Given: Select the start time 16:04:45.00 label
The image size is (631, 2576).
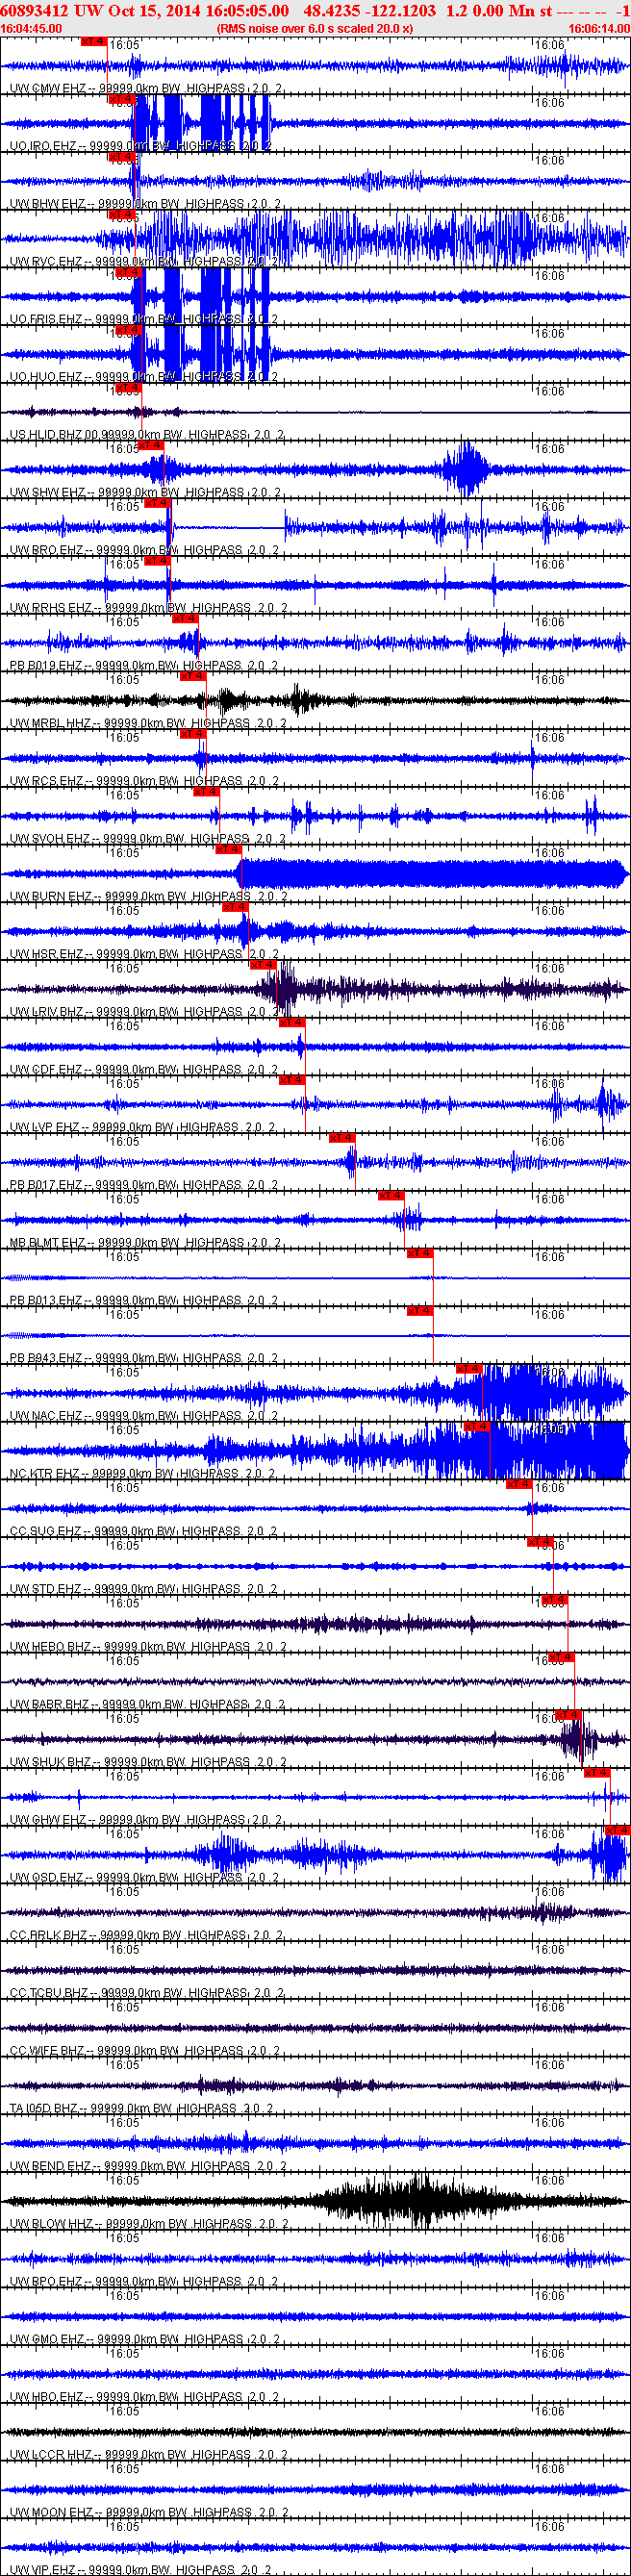Looking at the screenshot, I should 31,29.
